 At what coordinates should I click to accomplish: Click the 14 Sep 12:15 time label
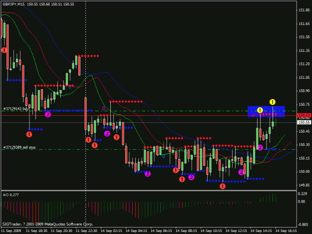[x=236, y=231]
